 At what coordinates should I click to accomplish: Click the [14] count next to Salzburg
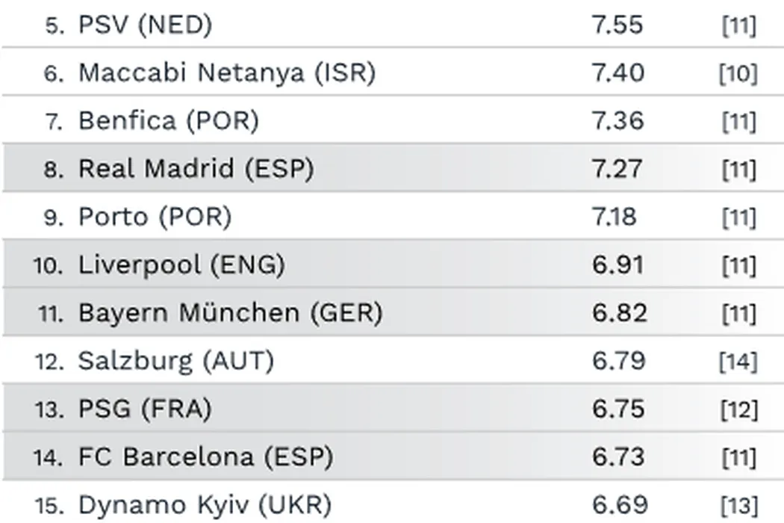738,362
